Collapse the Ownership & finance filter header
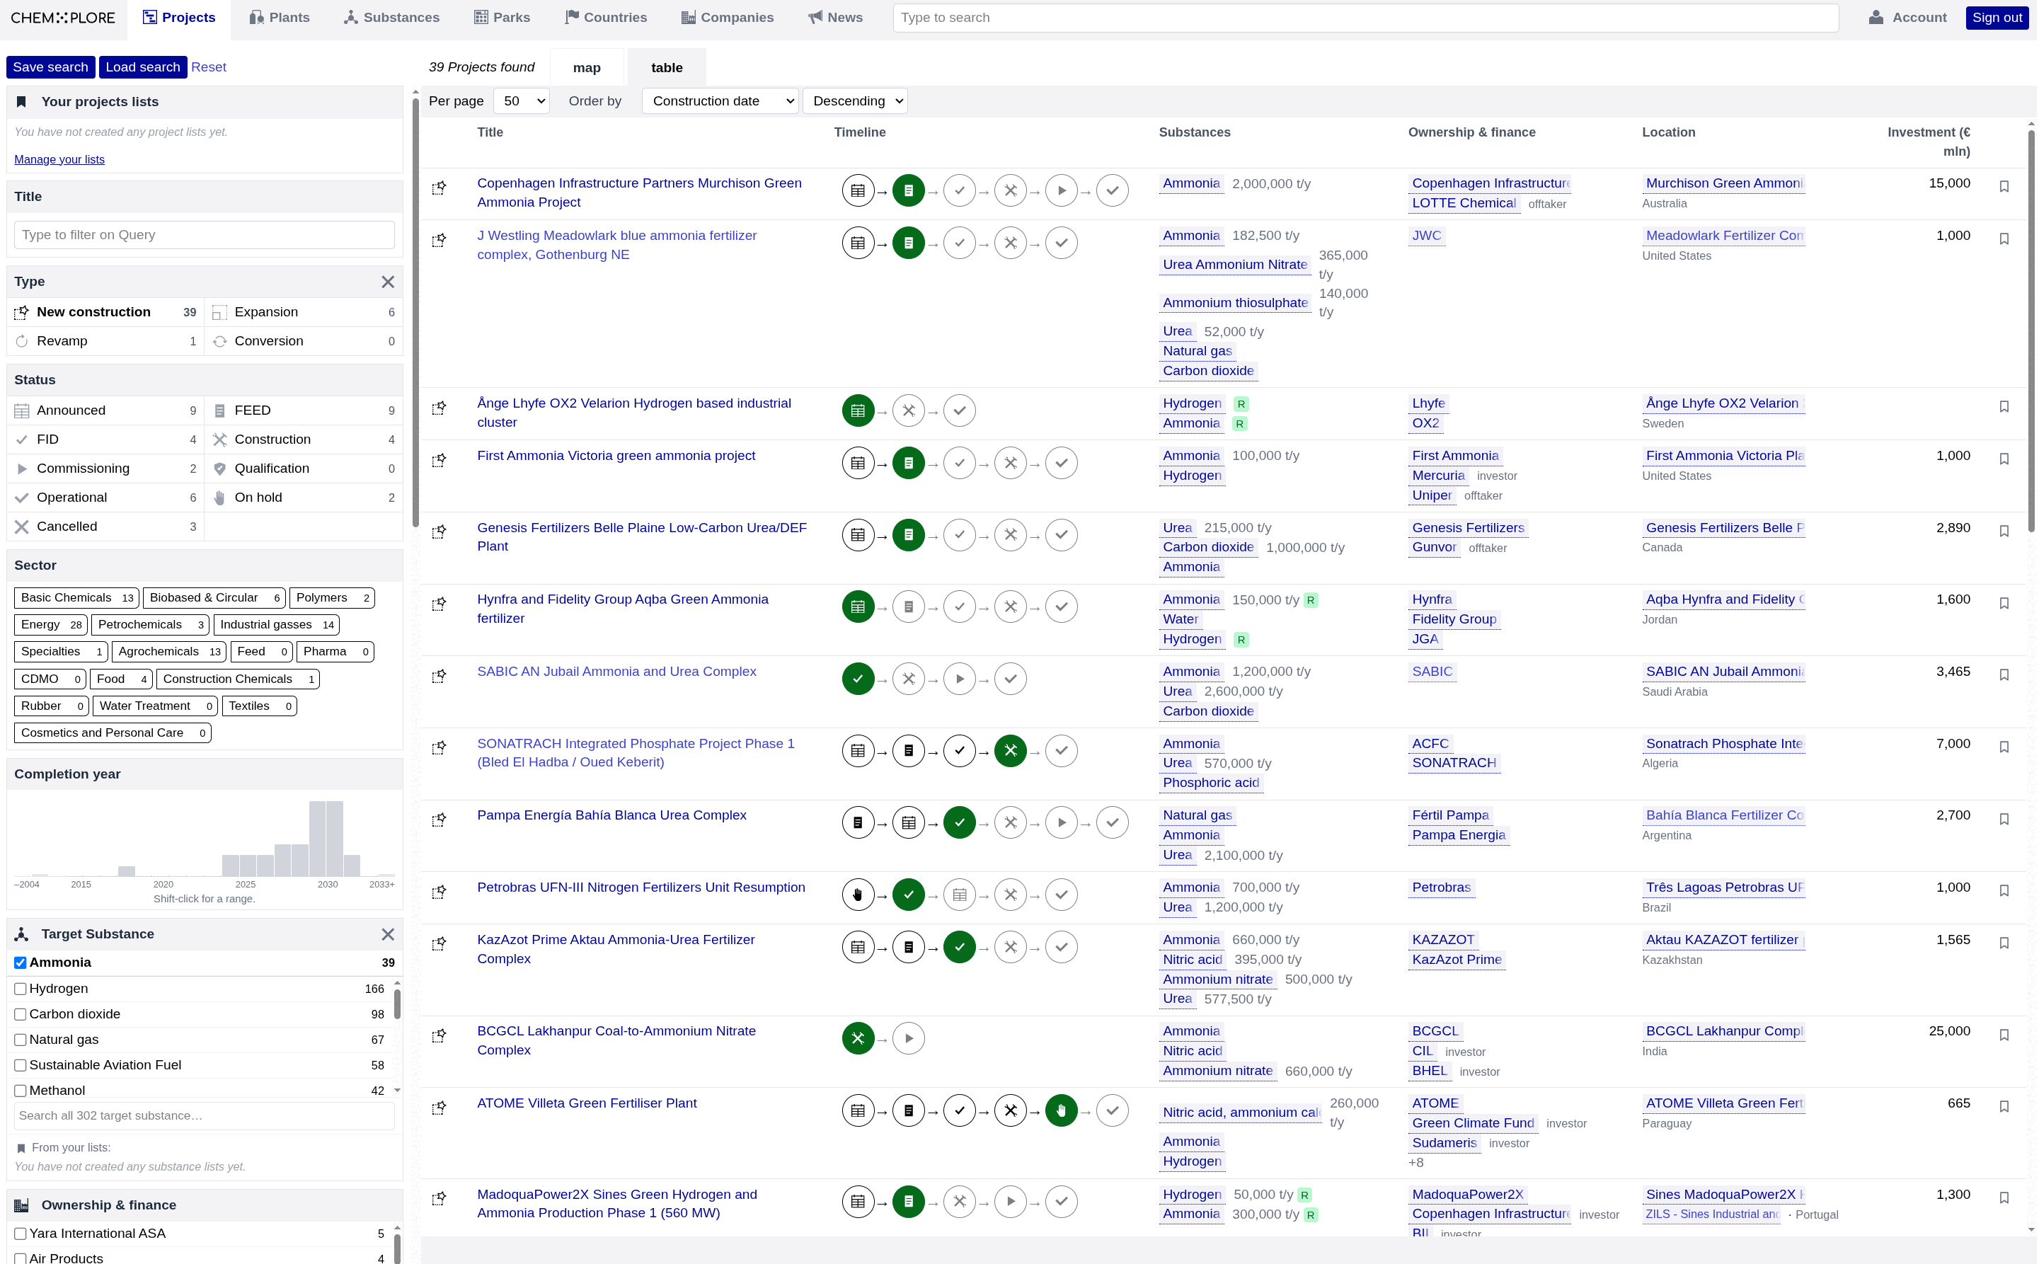The width and height of the screenshot is (2039, 1264). tap(205, 1205)
